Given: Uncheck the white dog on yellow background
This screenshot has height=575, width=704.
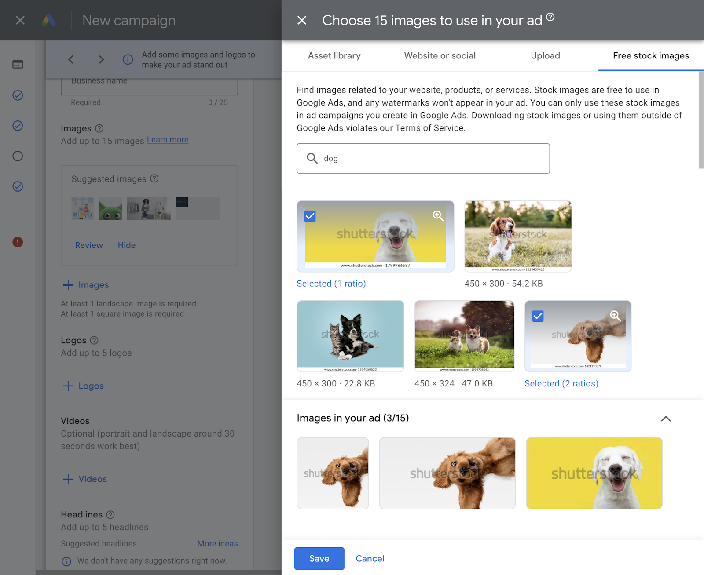Looking at the screenshot, I should [x=310, y=216].
